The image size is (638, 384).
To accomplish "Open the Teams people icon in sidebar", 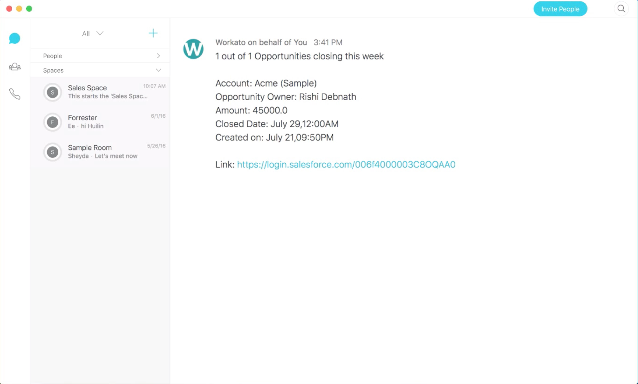I will (x=15, y=66).
